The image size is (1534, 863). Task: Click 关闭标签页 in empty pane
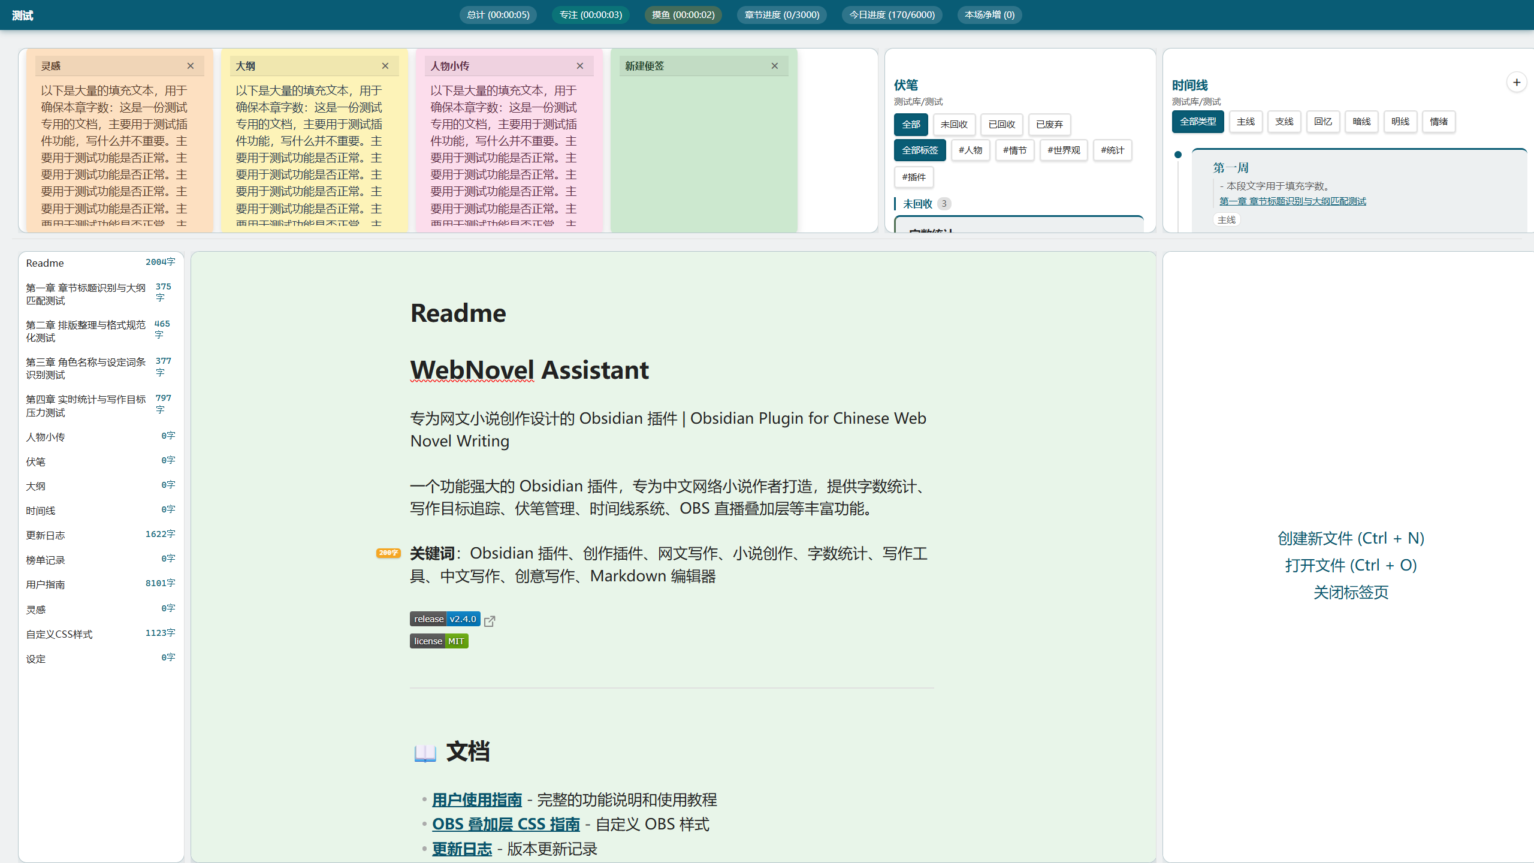click(x=1351, y=593)
